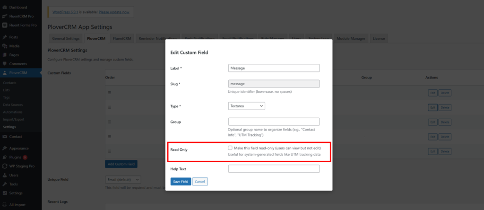Click the Dashboard icon in sidebar
This screenshot has height=210, width=484.
[x=4, y=8]
